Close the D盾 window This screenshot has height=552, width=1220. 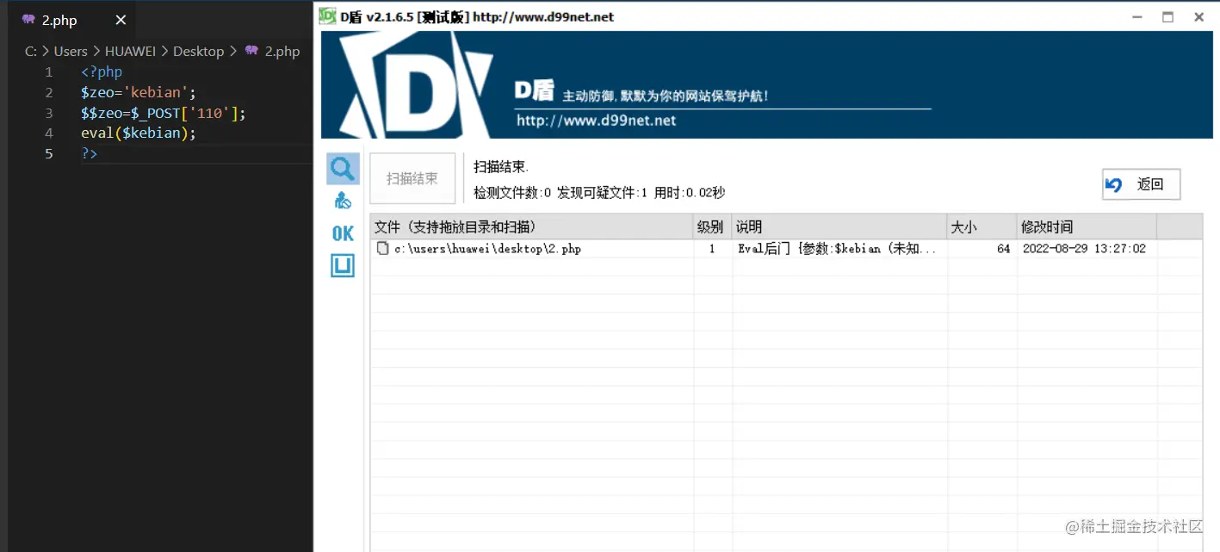(x=1198, y=16)
